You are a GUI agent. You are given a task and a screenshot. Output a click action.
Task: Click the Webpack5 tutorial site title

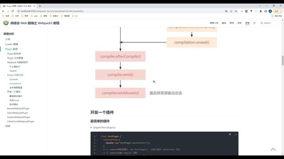(x=35, y=23)
